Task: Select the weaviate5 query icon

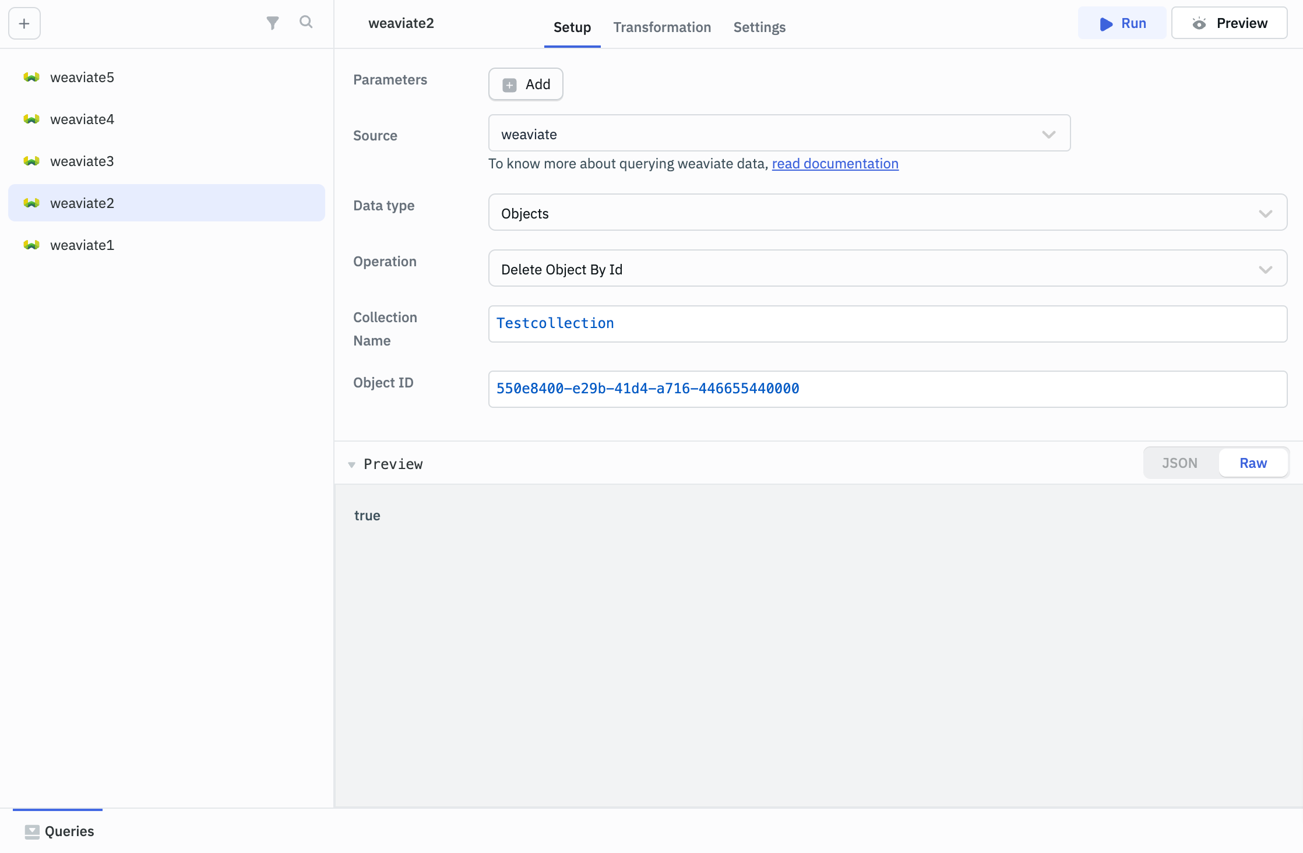Action: point(31,77)
